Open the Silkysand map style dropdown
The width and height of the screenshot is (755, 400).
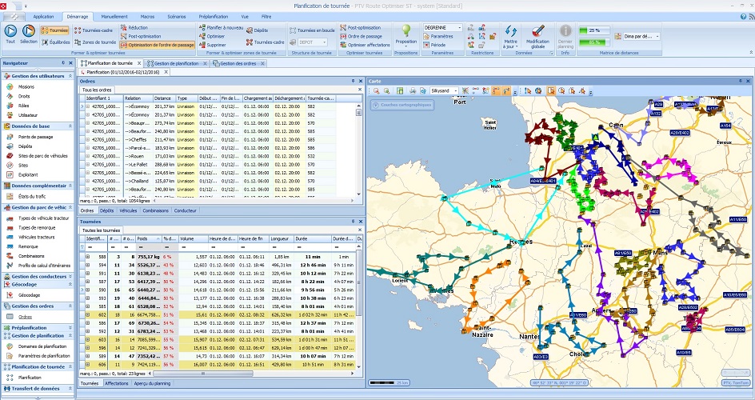tap(442, 91)
